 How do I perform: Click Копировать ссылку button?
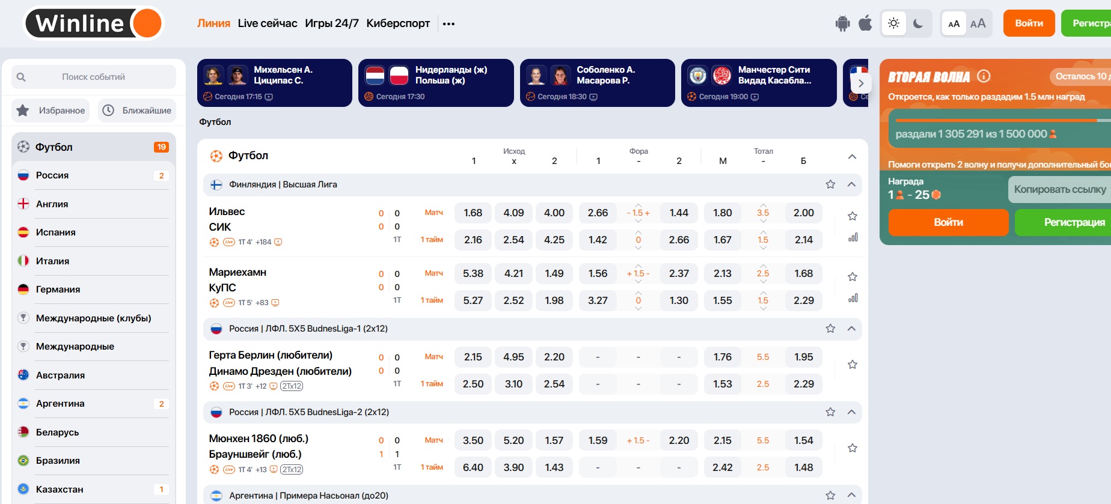1059,190
